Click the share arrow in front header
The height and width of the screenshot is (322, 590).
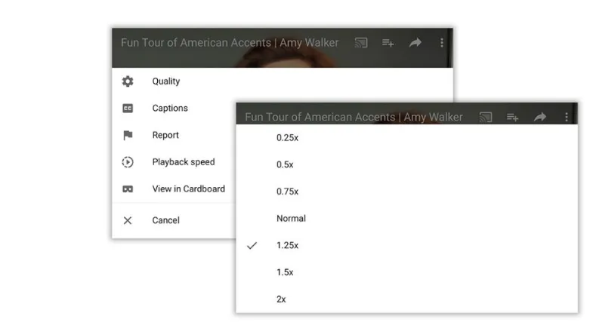click(x=540, y=117)
